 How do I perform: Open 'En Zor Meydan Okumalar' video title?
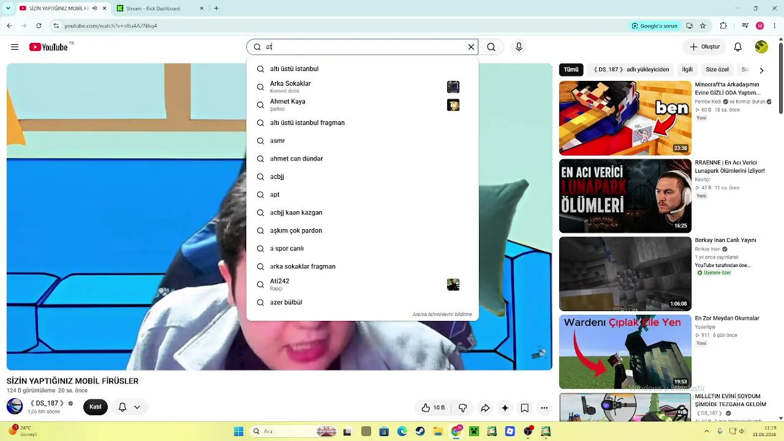[727, 318]
